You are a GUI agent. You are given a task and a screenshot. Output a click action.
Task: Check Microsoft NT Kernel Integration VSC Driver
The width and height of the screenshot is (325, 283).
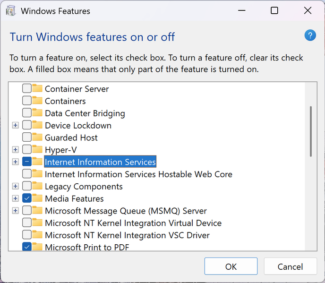click(x=27, y=235)
